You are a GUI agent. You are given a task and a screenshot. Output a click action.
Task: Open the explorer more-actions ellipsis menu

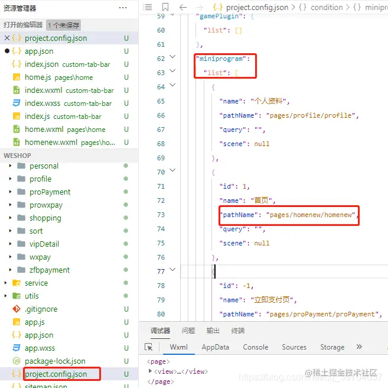[123, 8]
